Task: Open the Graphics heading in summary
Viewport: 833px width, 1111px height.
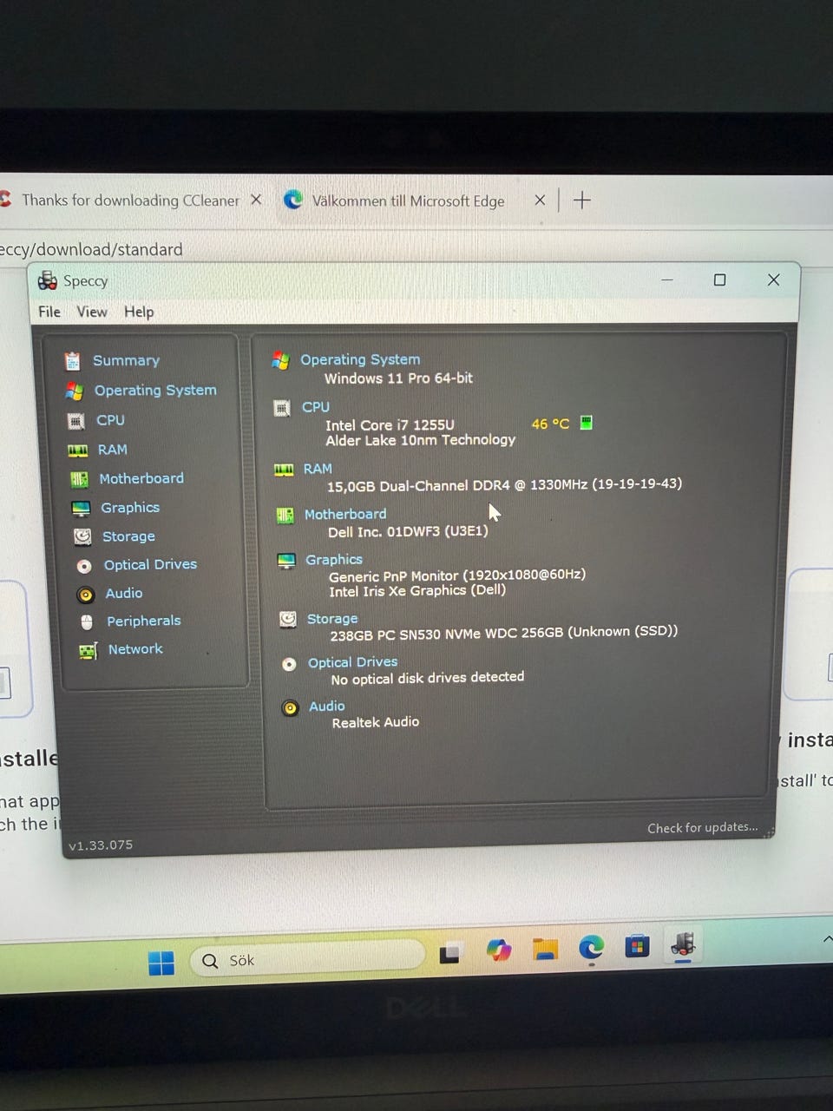Action: (x=334, y=560)
